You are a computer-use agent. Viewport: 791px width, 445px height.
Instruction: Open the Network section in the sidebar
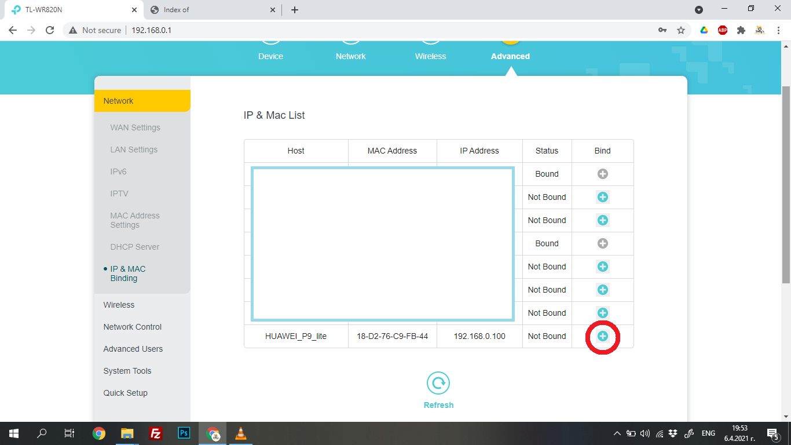pos(118,101)
